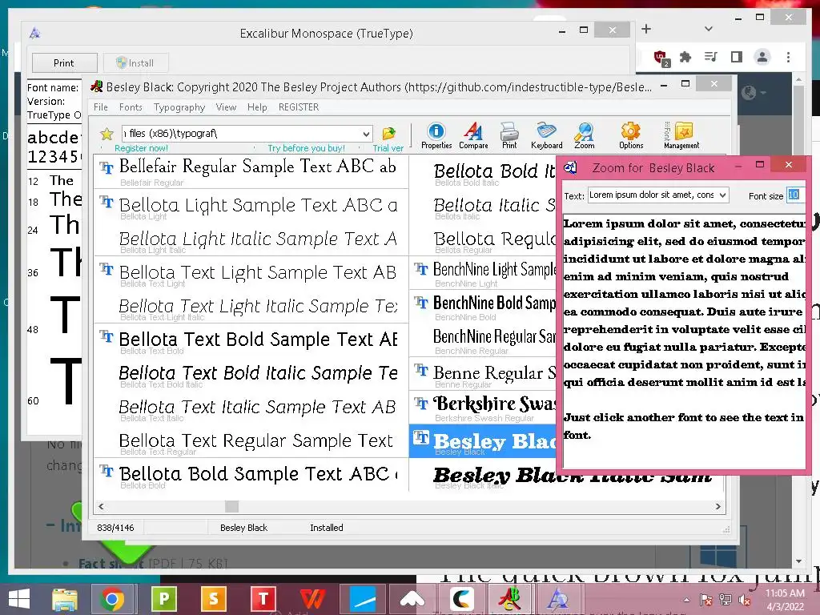Open the View menu
Viewport: 820px width, 615px height.
click(226, 107)
